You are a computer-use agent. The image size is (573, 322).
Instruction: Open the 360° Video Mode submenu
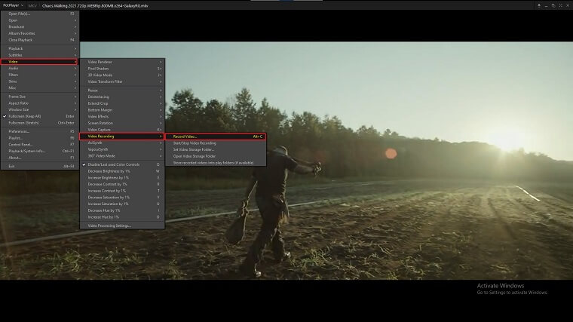point(122,156)
